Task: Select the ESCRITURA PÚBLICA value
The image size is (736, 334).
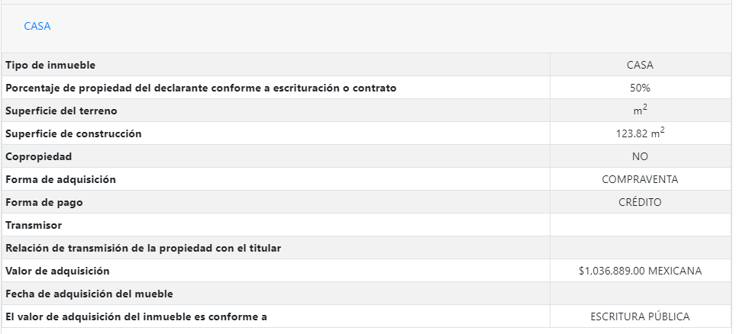Action: click(x=640, y=316)
